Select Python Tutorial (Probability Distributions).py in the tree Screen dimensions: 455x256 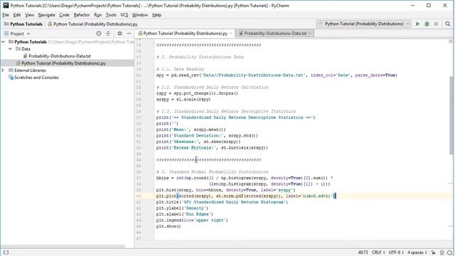click(63, 63)
